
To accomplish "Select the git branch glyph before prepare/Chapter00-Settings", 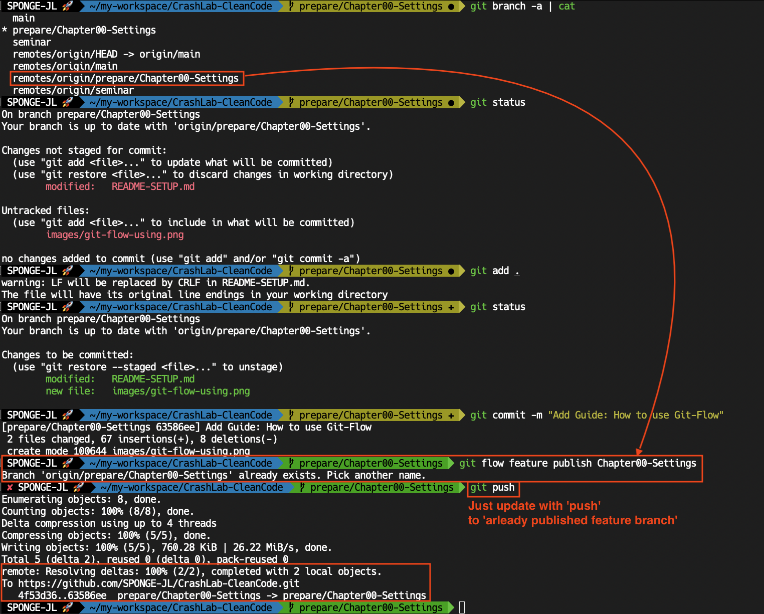I will pyautogui.click(x=291, y=6).
